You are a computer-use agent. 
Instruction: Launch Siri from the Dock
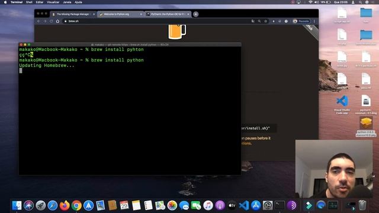coord(28,205)
